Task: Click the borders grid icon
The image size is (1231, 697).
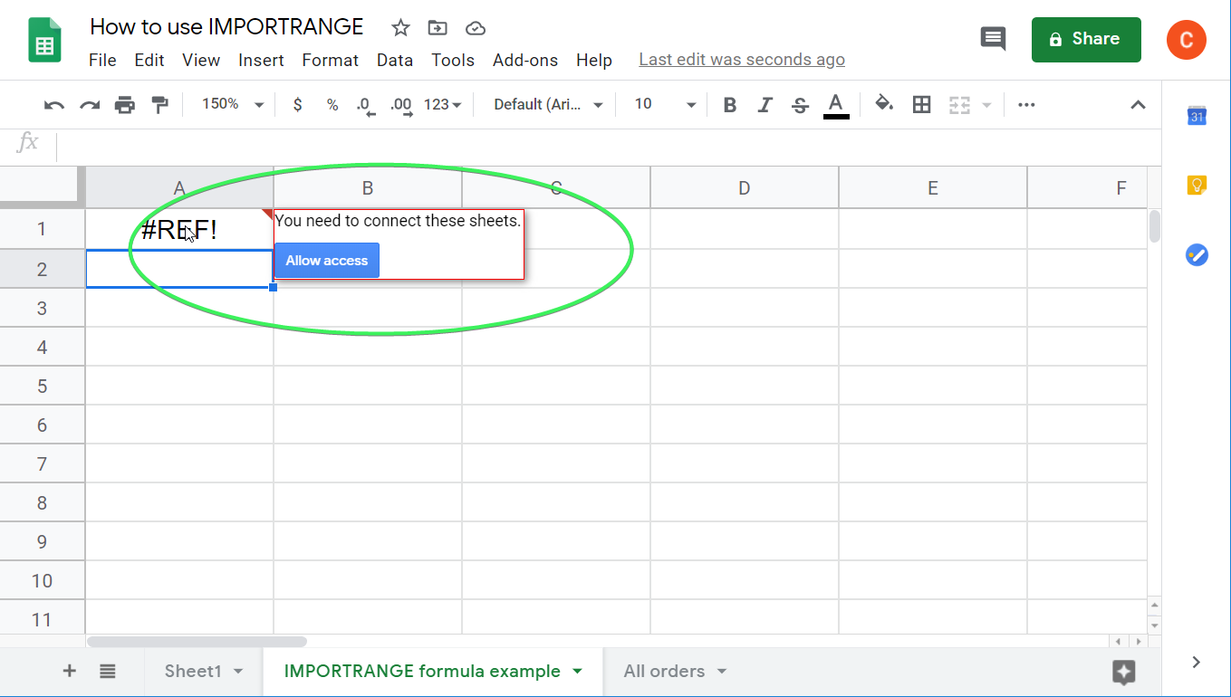Action: (x=921, y=105)
